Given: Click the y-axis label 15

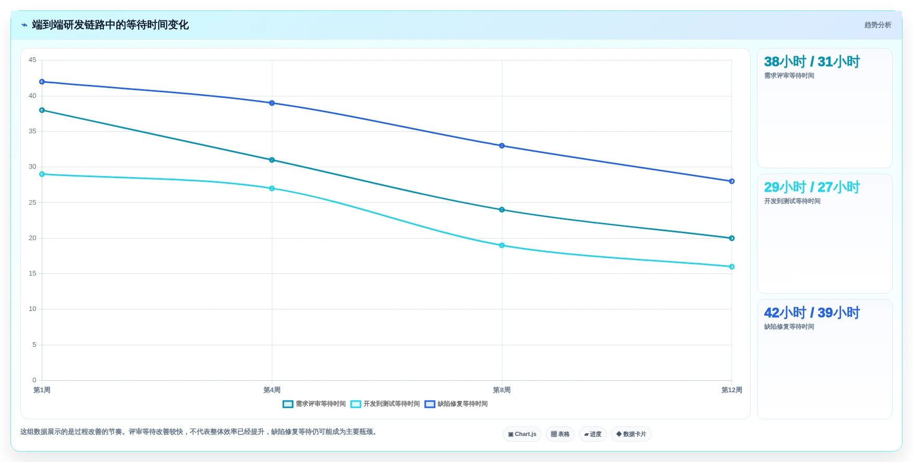Looking at the screenshot, I should (x=32, y=273).
